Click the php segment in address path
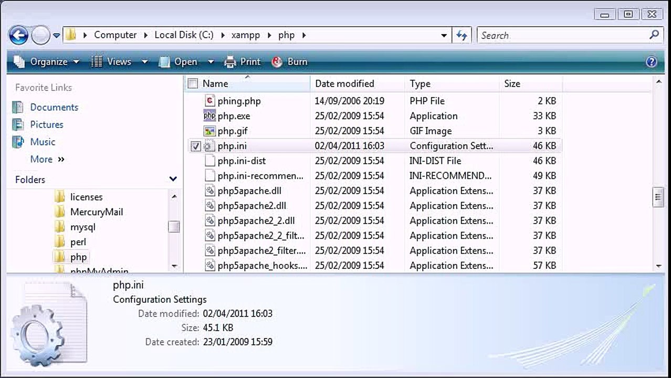Viewport: 671px width, 378px height. click(286, 35)
